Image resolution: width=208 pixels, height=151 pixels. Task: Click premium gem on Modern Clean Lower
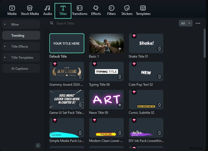pyautogui.click(x=94, y=120)
